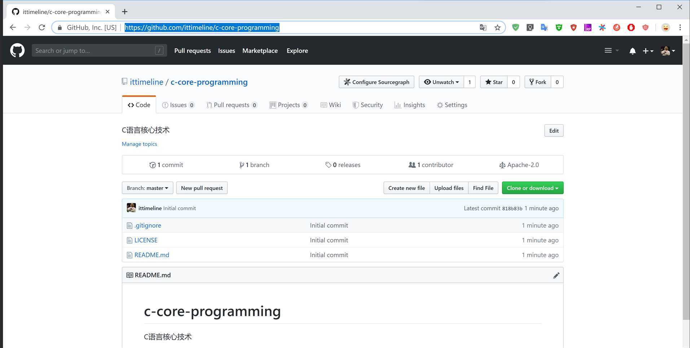Fork the repository
Viewport: 690px width, 348px height.
pos(538,82)
